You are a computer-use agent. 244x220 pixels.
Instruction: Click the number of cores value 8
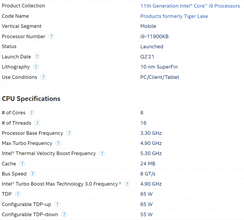142,112
